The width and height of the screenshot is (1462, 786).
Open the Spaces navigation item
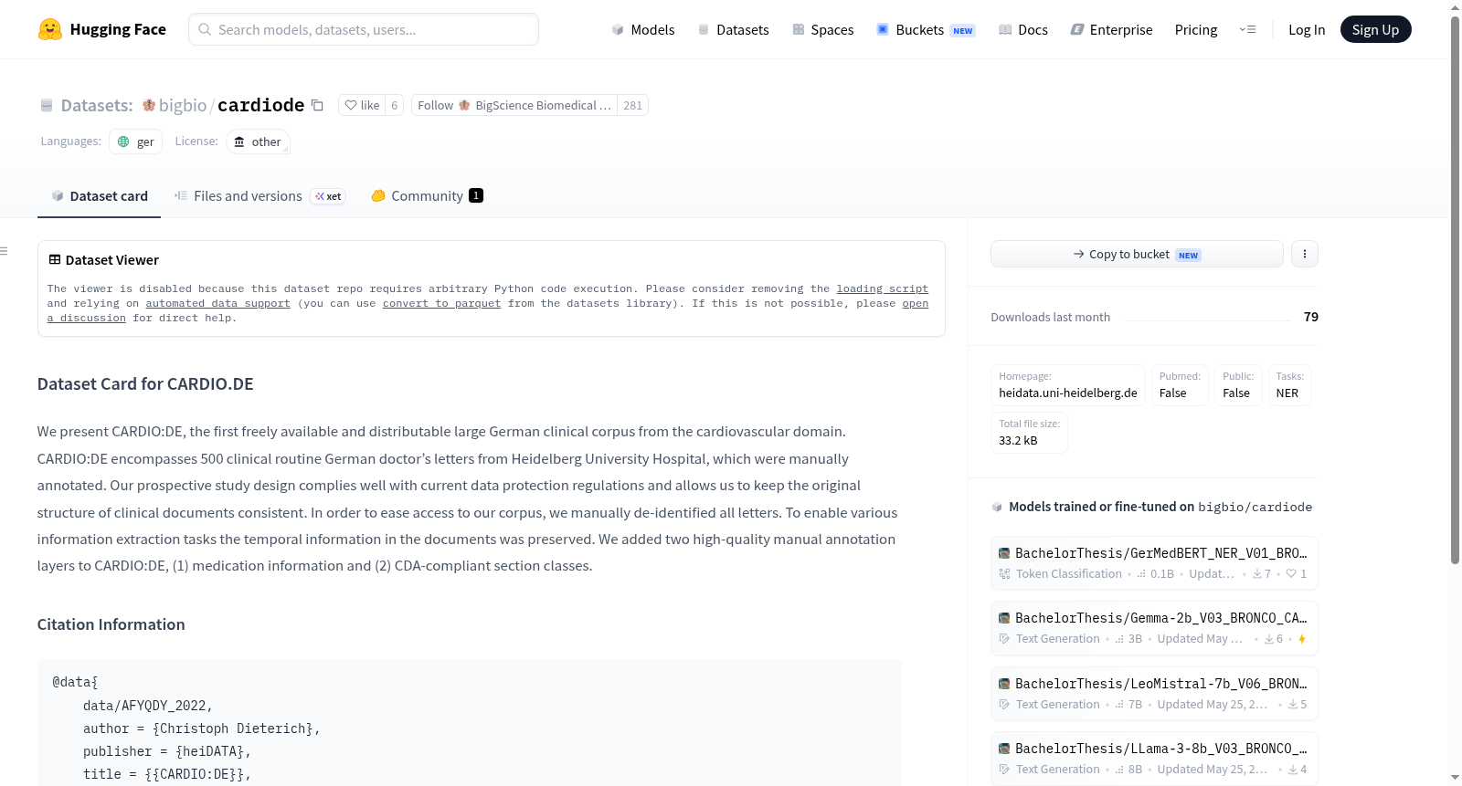click(823, 29)
